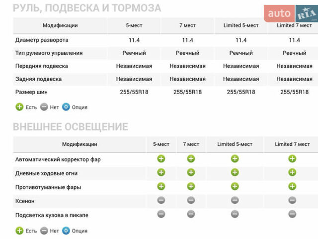Click the ВНЕШНЕЕ ОСВЕЩЕНИЕ section heading
The image size is (318, 239).
(x=71, y=126)
